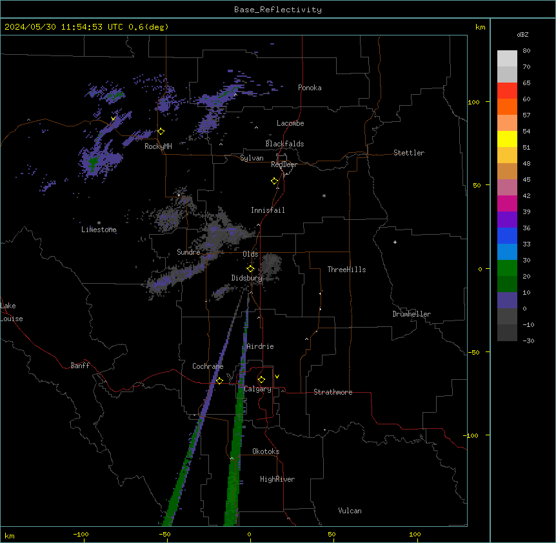
Task: Click the ThreeHills label
Action: tap(346, 270)
